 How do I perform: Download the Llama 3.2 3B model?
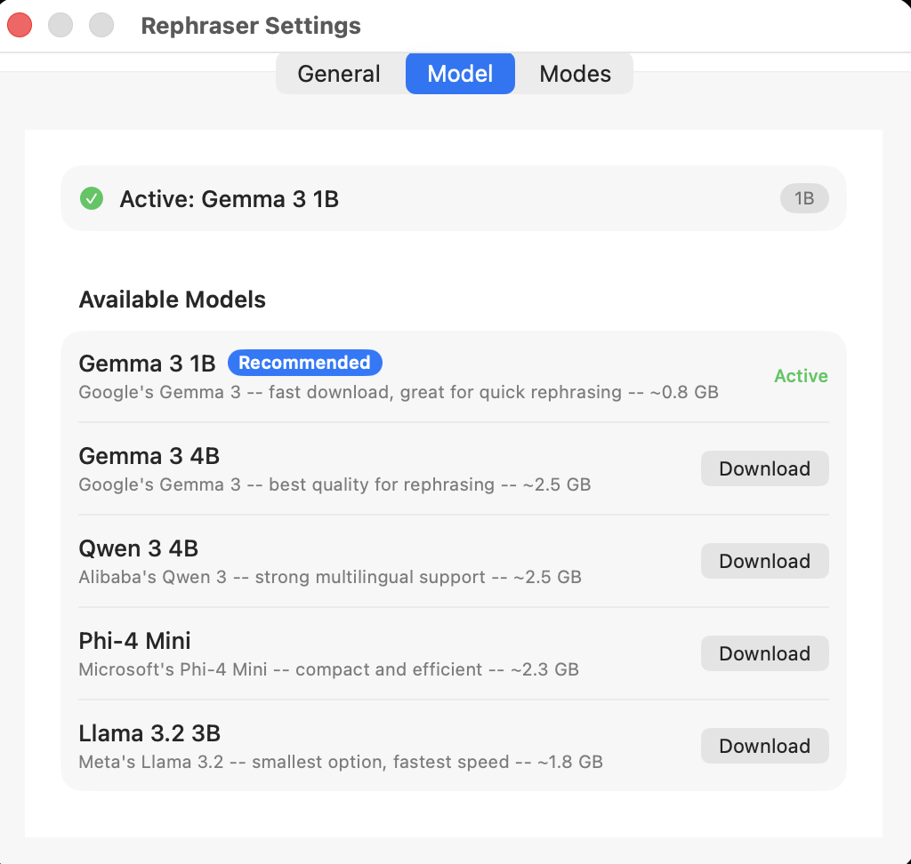764,746
